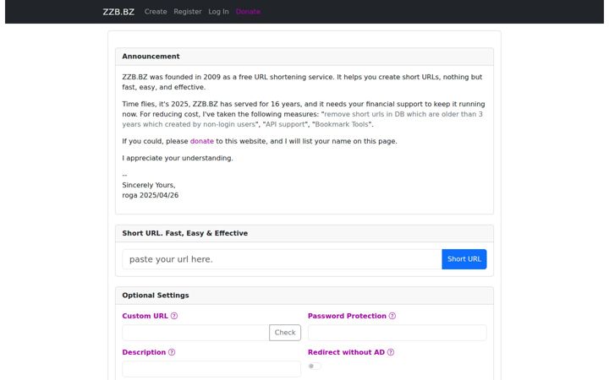Show the Password Protection help icon
The height and width of the screenshot is (380, 609).
392,316
